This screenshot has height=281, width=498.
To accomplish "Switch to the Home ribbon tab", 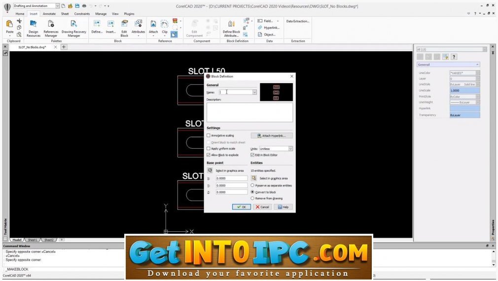I will click(20, 14).
